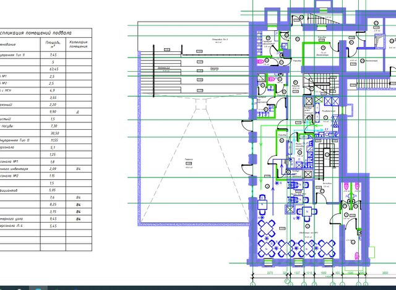Image resolution: width=396 pixels, height=290 pixels.
Task: Click the area value '1,25'
Action: pyautogui.click(x=53, y=155)
